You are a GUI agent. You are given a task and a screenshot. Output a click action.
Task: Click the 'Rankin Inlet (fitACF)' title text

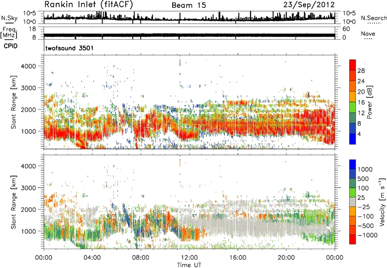pos(89,4)
